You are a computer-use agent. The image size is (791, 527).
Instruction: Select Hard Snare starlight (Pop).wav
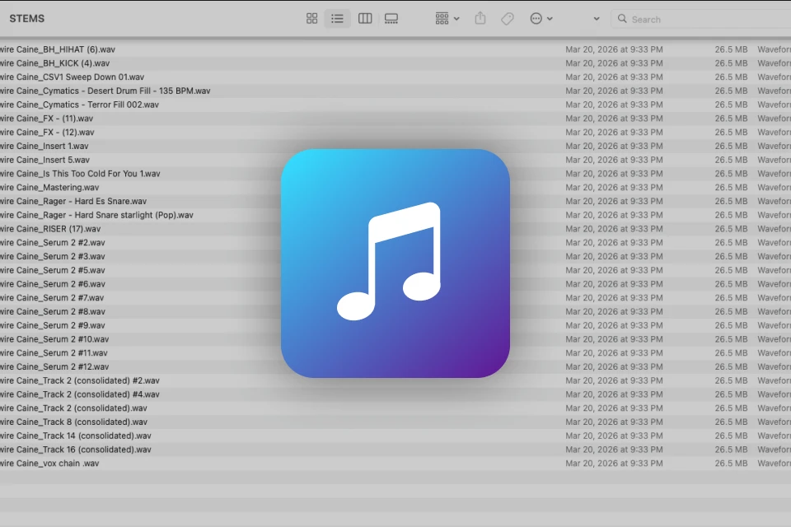click(97, 215)
